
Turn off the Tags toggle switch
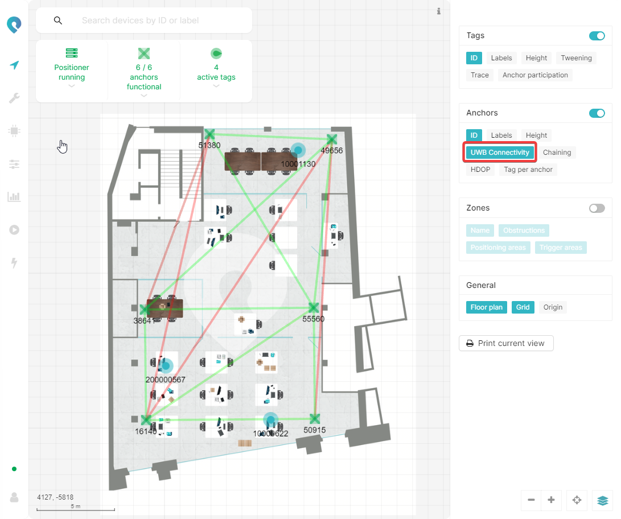(x=597, y=36)
